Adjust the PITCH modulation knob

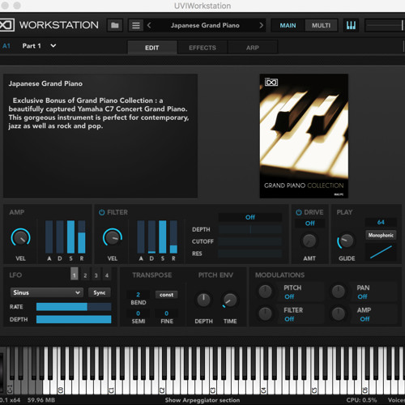pyautogui.click(x=266, y=292)
